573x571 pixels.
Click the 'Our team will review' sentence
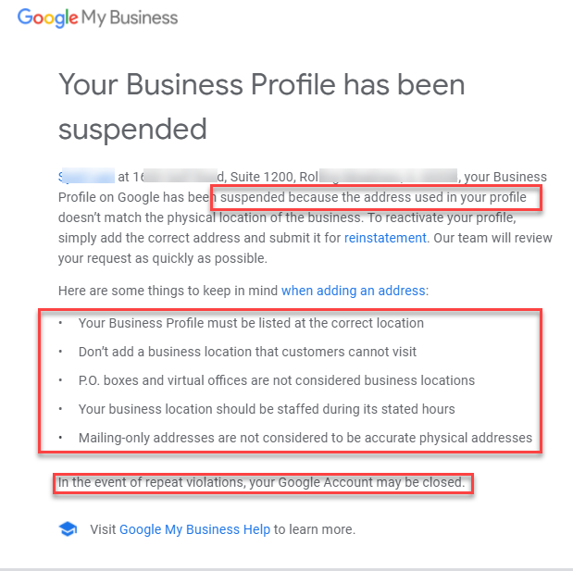[x=491, y=238]
